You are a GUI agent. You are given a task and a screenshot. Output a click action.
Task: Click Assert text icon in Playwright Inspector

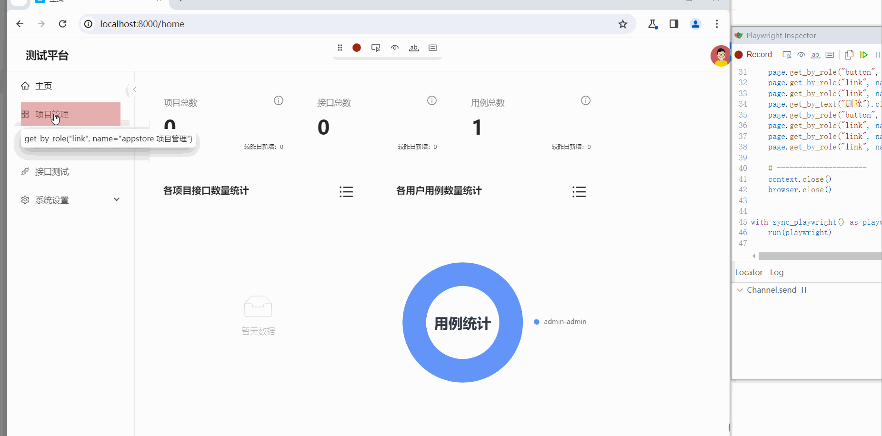[815, 55]
